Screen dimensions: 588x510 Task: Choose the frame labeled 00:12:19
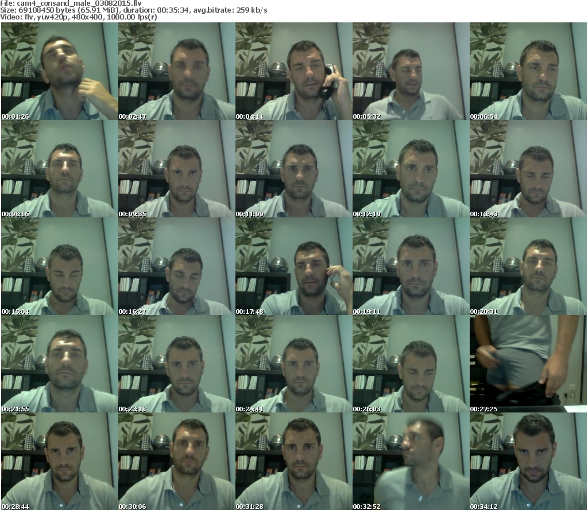click(411, 169)
